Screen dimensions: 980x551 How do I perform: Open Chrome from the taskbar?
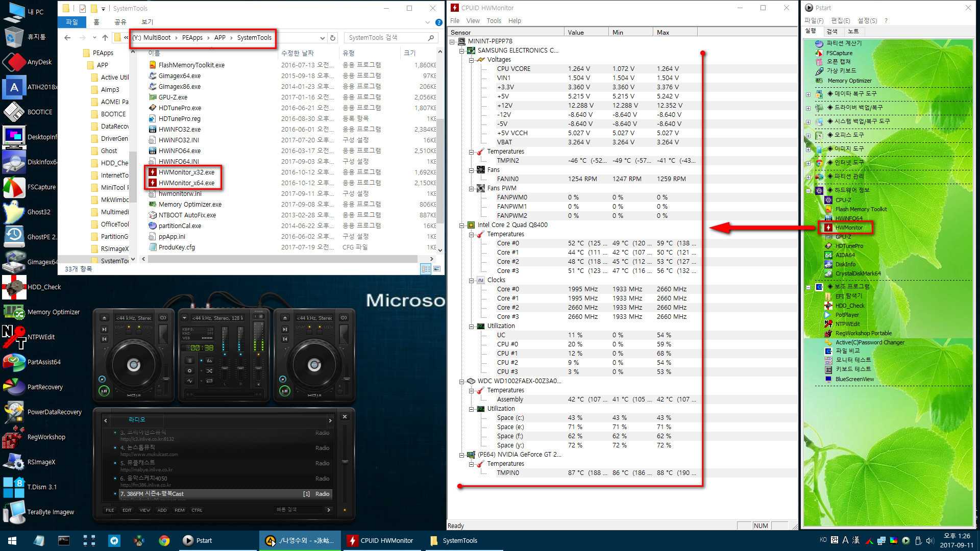(x=164, y=541)
